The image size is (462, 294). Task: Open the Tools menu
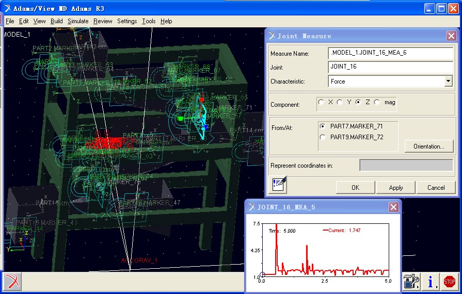pyautogui.click(x=149, y=21)
